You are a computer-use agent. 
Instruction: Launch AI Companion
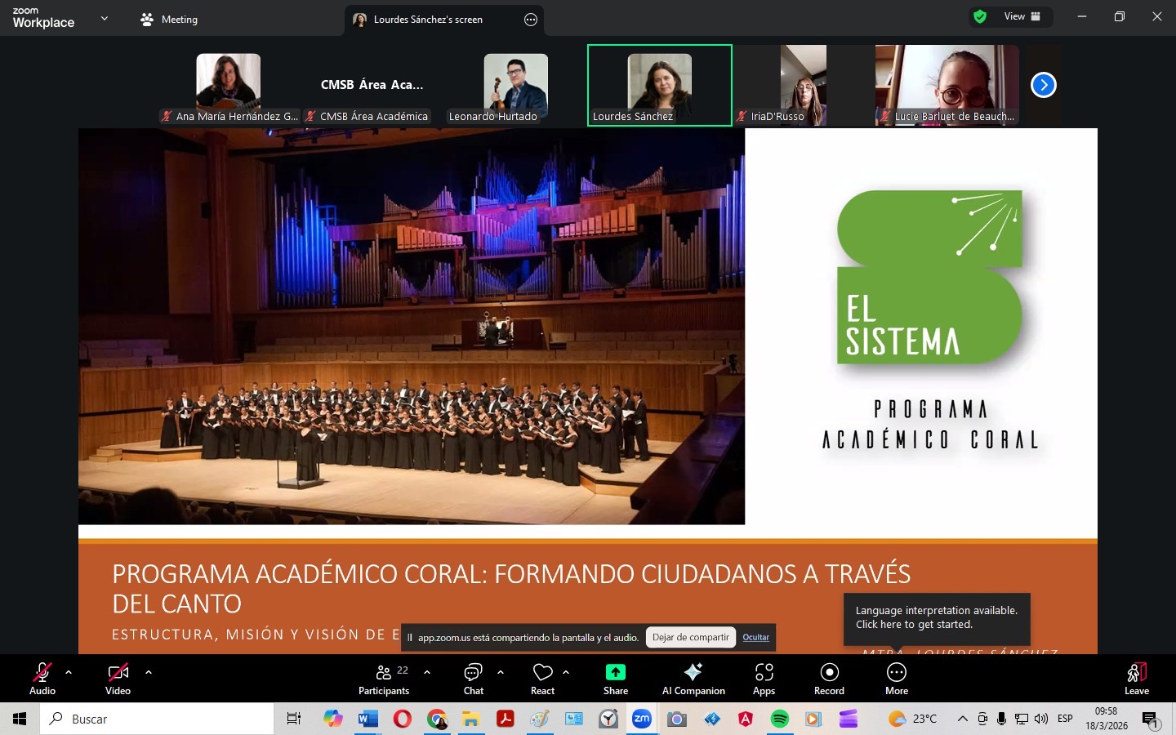[693, 679]
